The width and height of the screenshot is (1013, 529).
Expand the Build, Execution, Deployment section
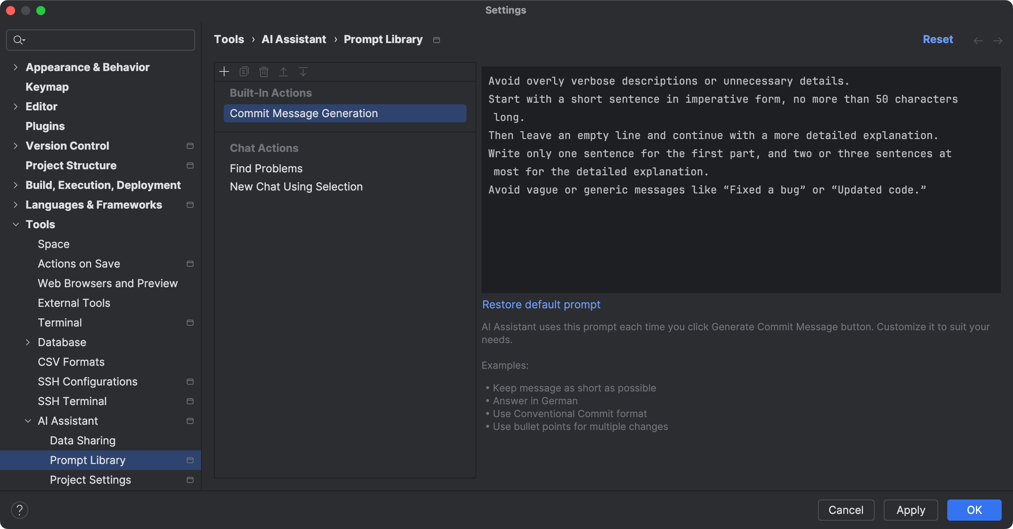tap(15, 185)
